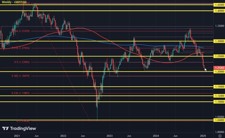Select the 1.42000 price label
This screenshot has height=138, width=225.
click(x=219, y=5)
